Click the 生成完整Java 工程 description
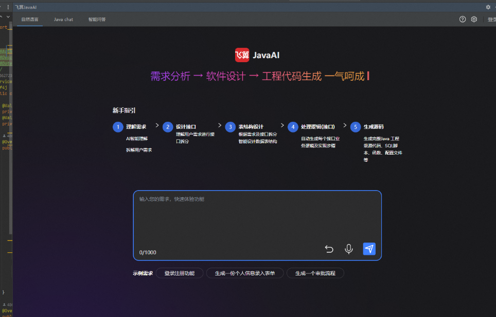The height and width of the screenshot is (317, 496). (381, 139)
